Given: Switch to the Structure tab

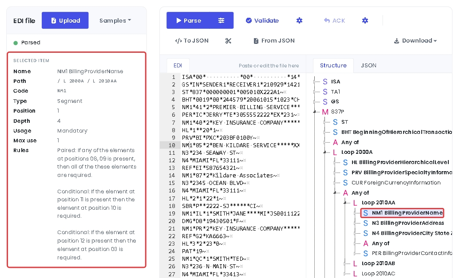Looking at the screenshot, I should (333, 66).
